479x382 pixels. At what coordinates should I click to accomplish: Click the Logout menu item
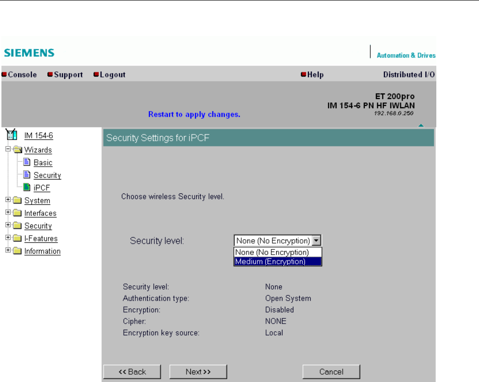tap(112, 75)
